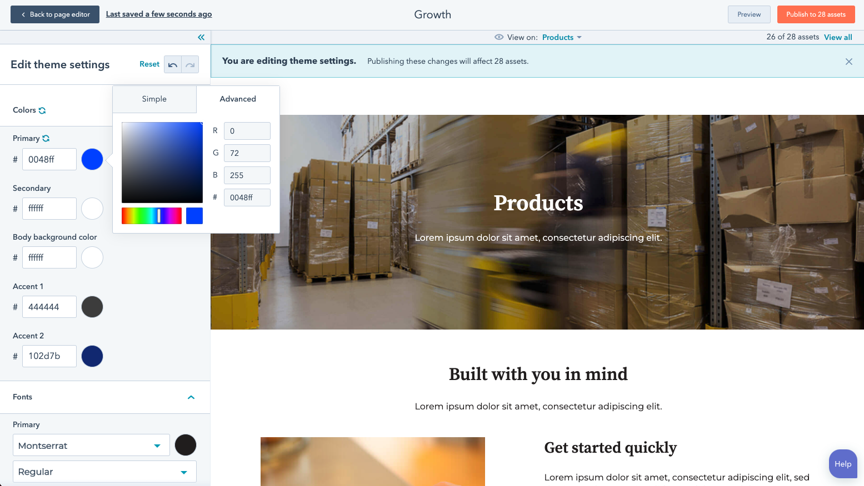Redo the reverted change

coord(190,64)
